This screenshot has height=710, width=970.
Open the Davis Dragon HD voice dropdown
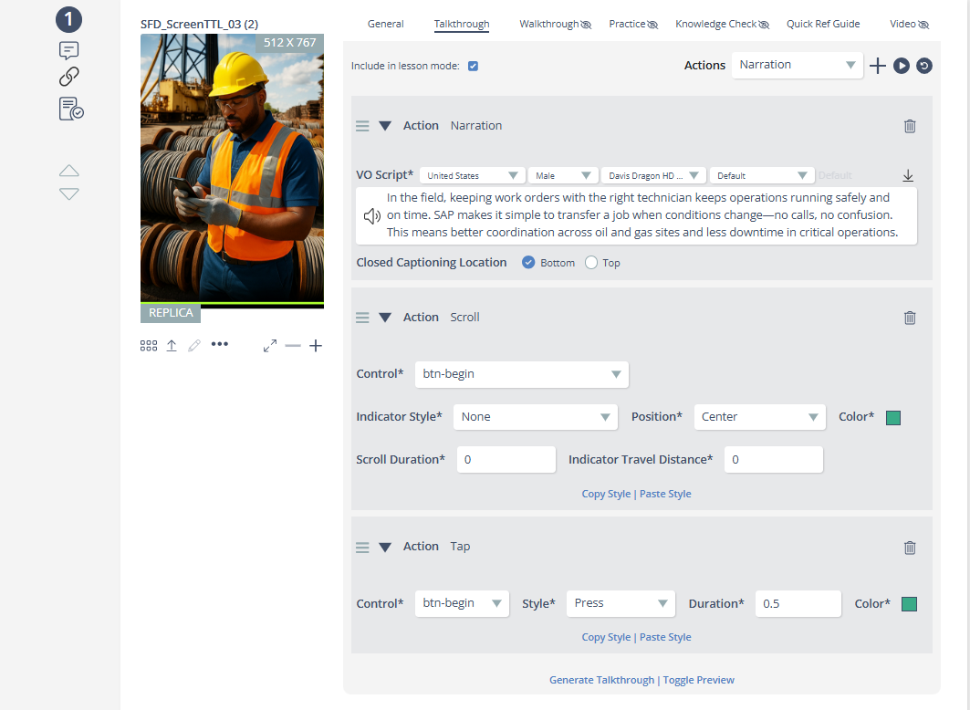pyautogui.click(x=653, y=175)
